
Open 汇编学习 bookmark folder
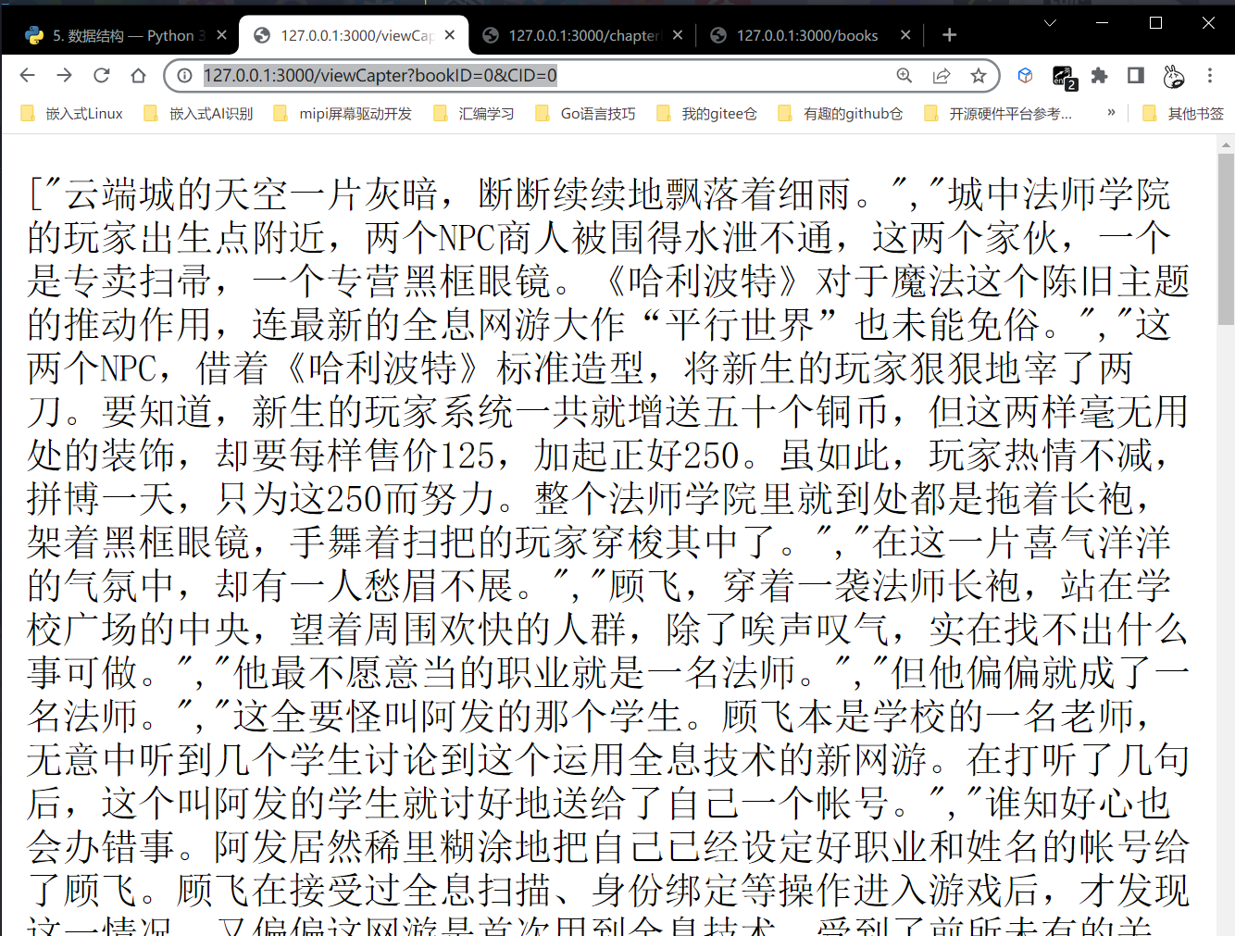click(474, 113)
